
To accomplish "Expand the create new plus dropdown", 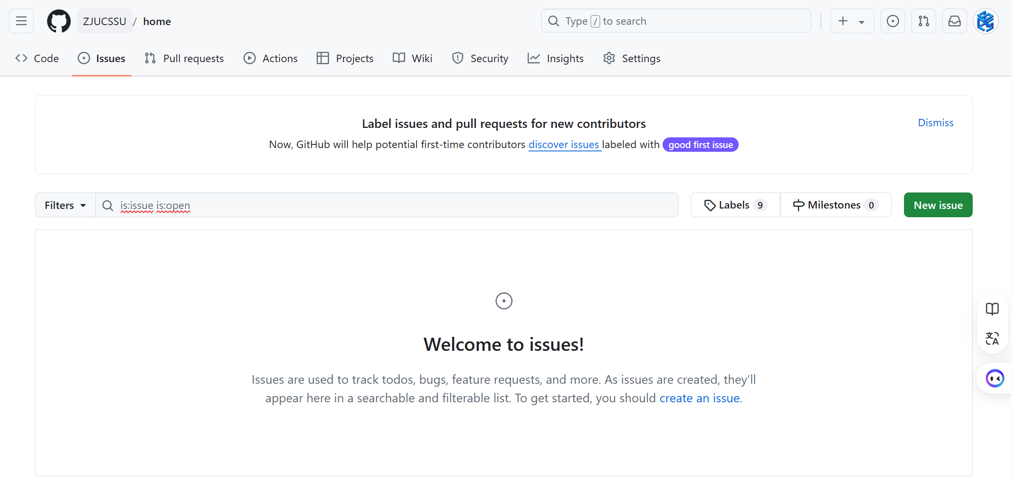I will pyautogui.click(x=852, y=21).
